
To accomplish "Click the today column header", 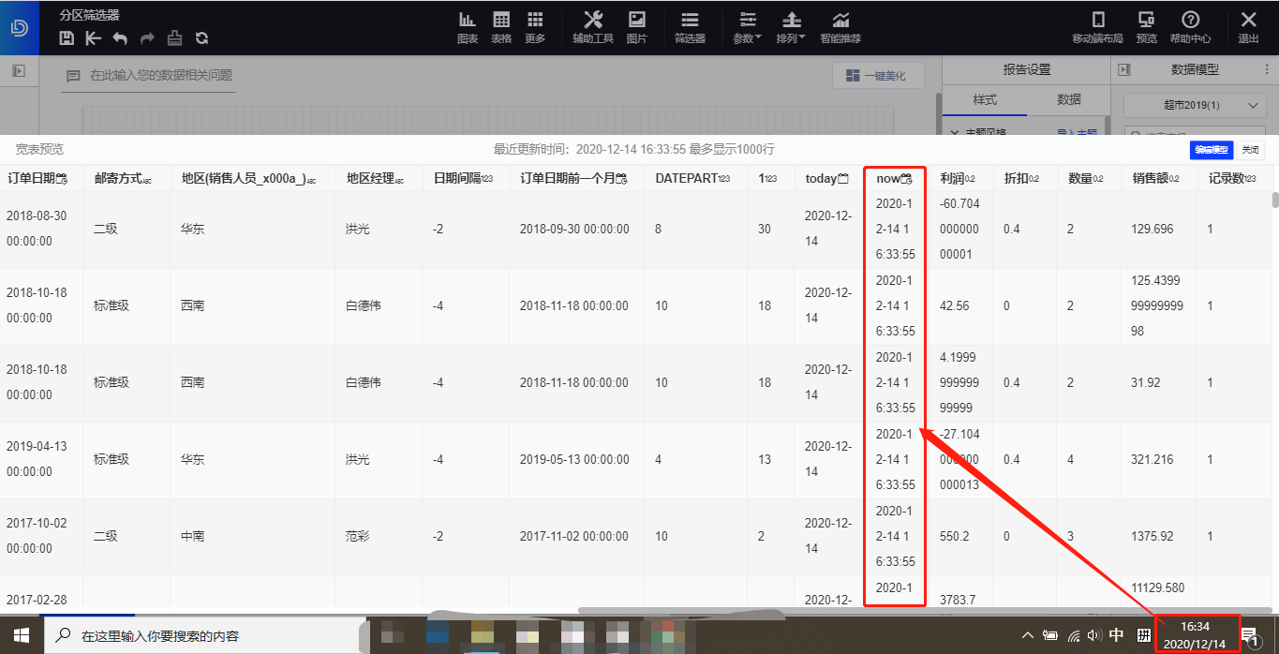I will click(x=826, y=178).
